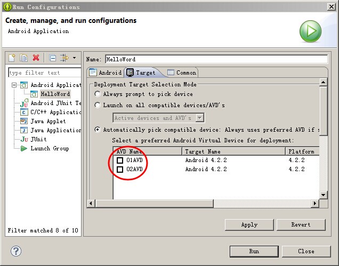
Task: Check the 02AVD checkbox
Action: tap(120, 169)
